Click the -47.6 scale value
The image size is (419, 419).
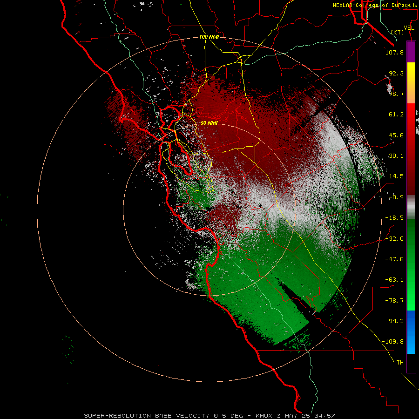click(394, 259)
